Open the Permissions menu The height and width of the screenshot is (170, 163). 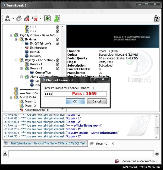[60, 11]
